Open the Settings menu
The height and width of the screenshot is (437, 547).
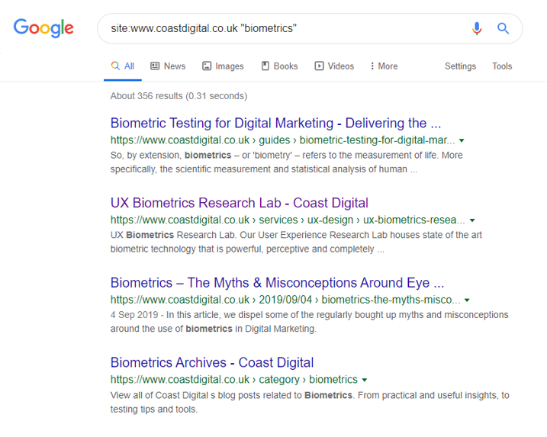pos(460,66)
